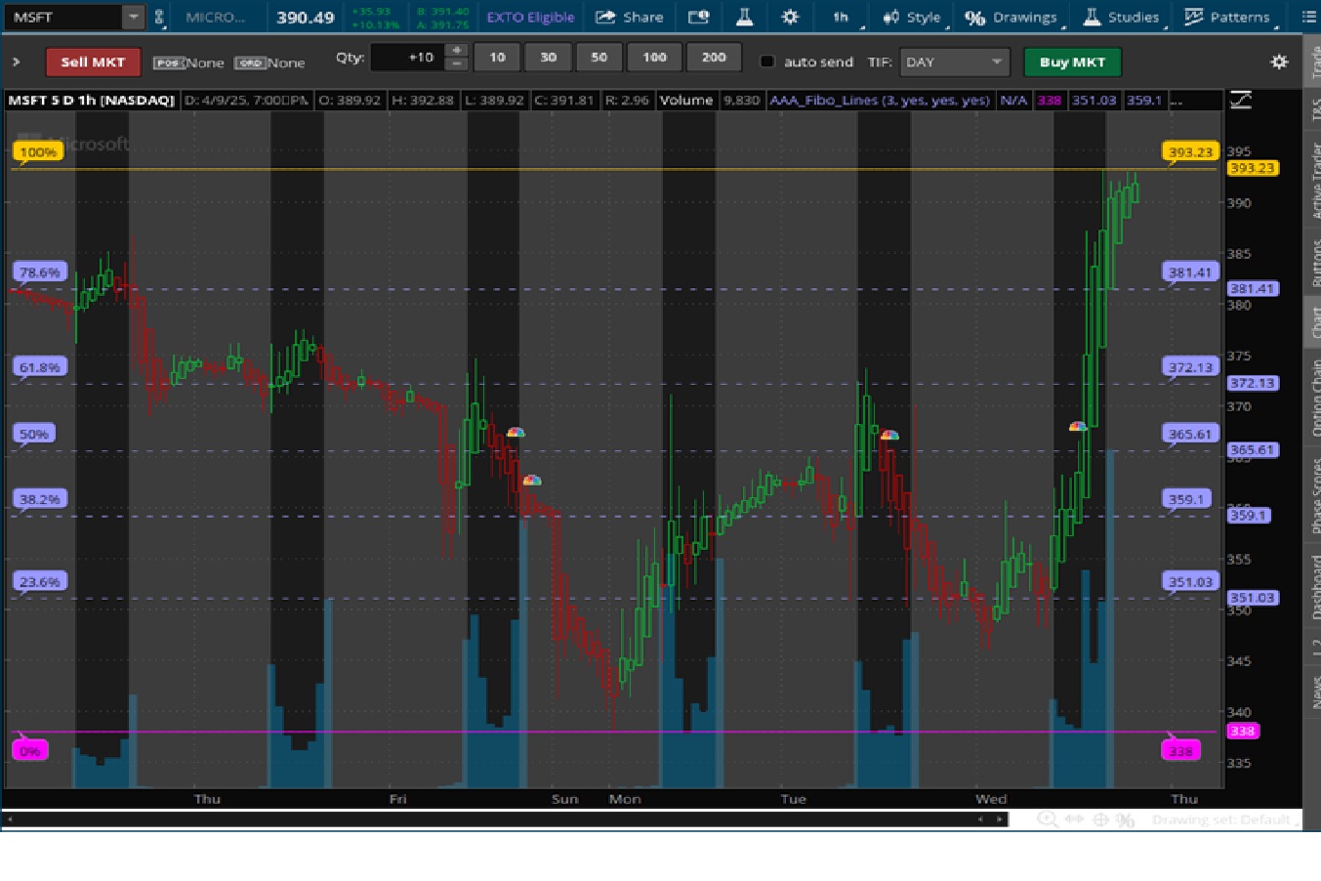Open the News side tab
This screenshot has height=881, width=1321.
coord(1313,691)
